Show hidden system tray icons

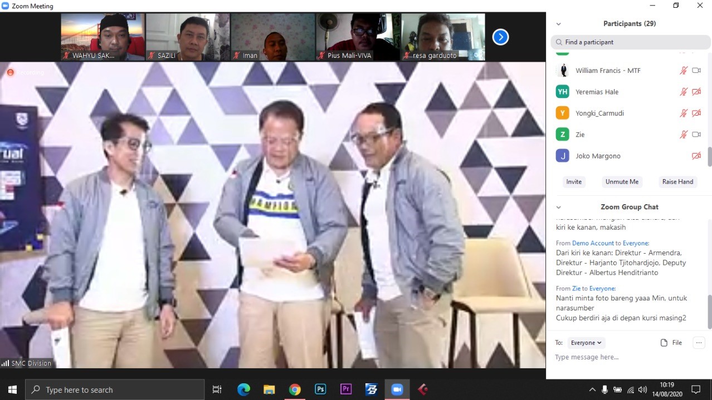click(x=592, y=389)
